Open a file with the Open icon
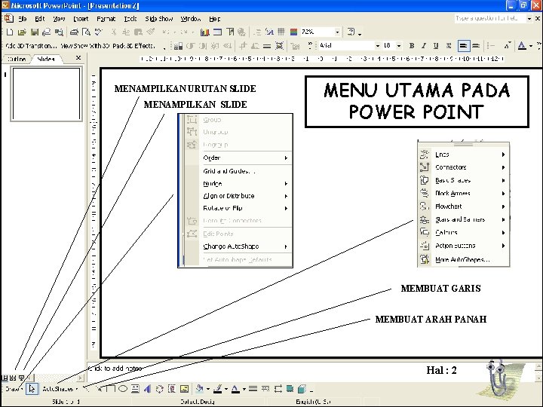 pos(22,32)
